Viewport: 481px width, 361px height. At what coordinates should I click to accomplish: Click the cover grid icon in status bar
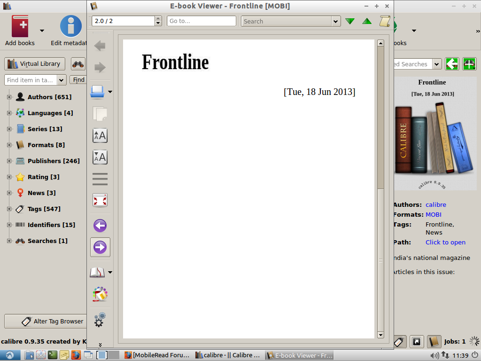(416, 342)
